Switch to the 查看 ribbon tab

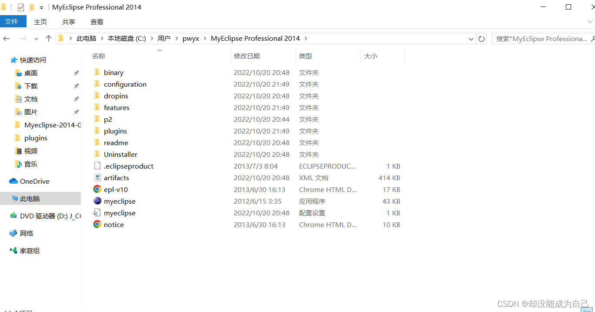pyautogui.click(x=97, y=22)
